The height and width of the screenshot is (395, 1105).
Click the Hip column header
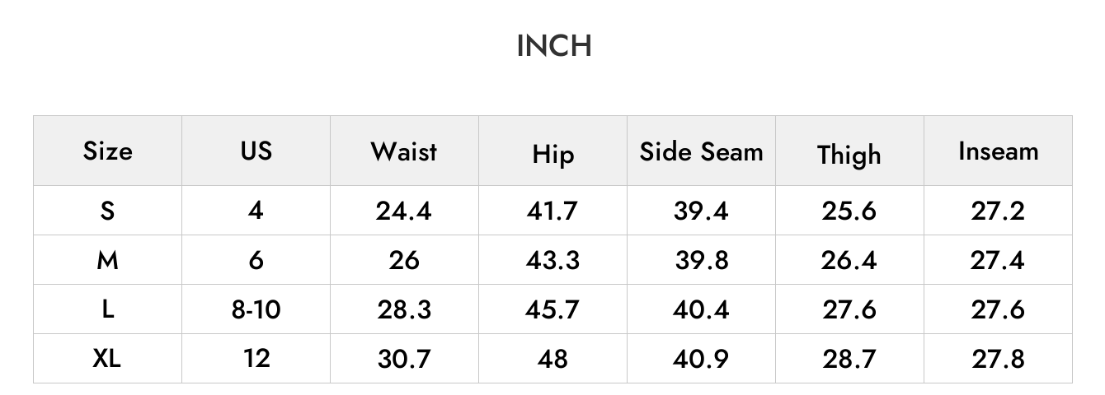[x=552, y=154]
